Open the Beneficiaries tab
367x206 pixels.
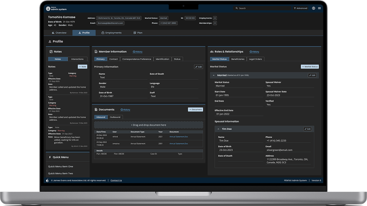[x=237, y=59]
